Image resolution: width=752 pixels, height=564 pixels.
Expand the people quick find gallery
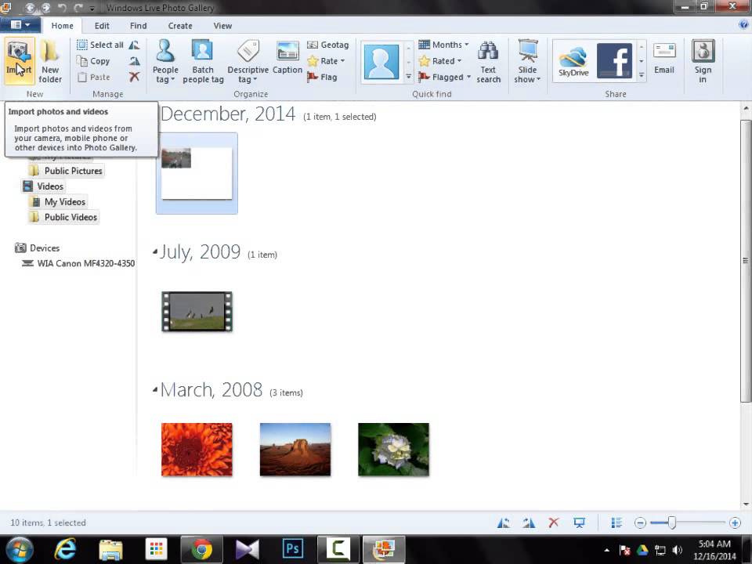pos(408,76)
